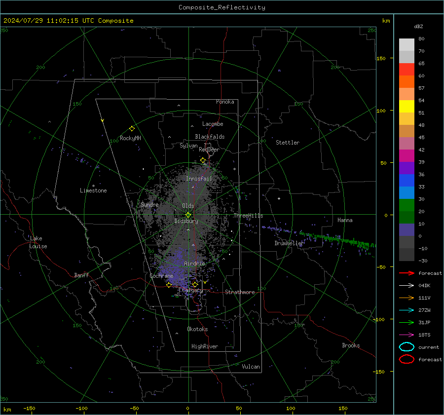Select the yellow radar-center diamond by Didsbury

(188, 215)
